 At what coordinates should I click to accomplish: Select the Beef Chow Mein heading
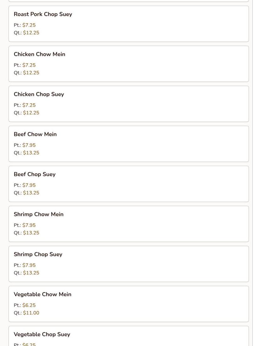(x=35, y=134)
